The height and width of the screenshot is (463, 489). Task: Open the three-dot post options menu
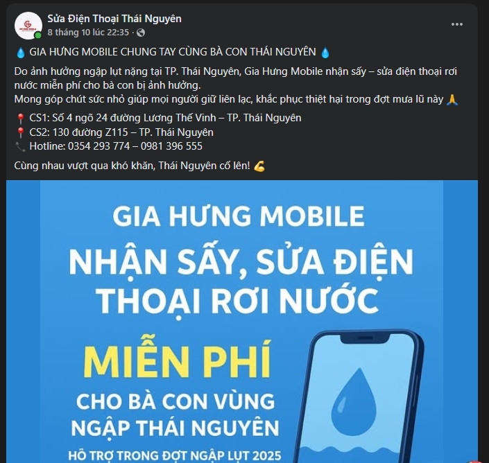pos(456,24)
